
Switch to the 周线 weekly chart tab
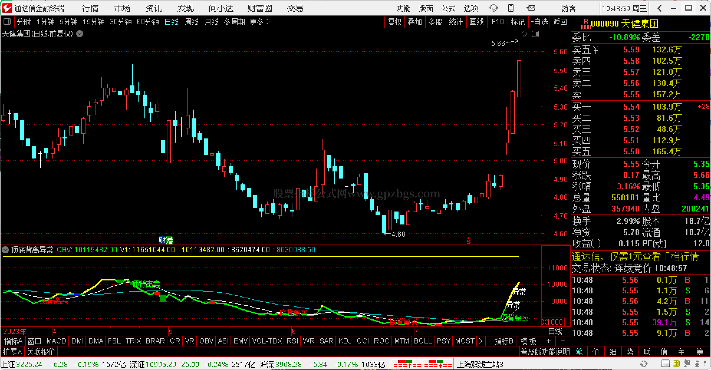pyautogui.click(x=191, y=22)
